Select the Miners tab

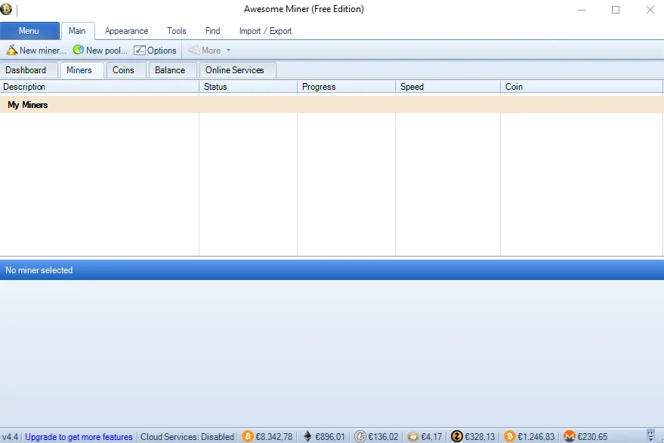click(x=82, y=70)
